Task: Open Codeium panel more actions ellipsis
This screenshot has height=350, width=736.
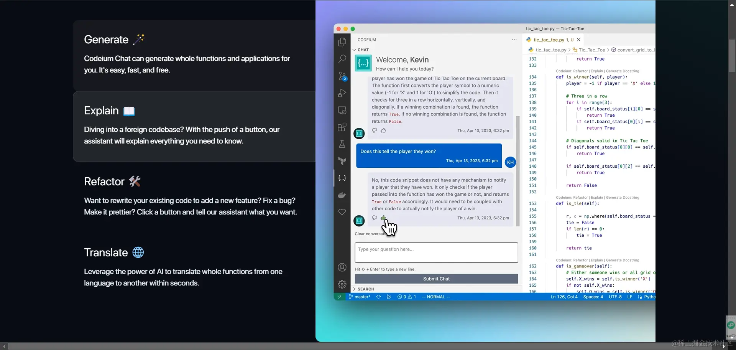Action: click(514, 40)
